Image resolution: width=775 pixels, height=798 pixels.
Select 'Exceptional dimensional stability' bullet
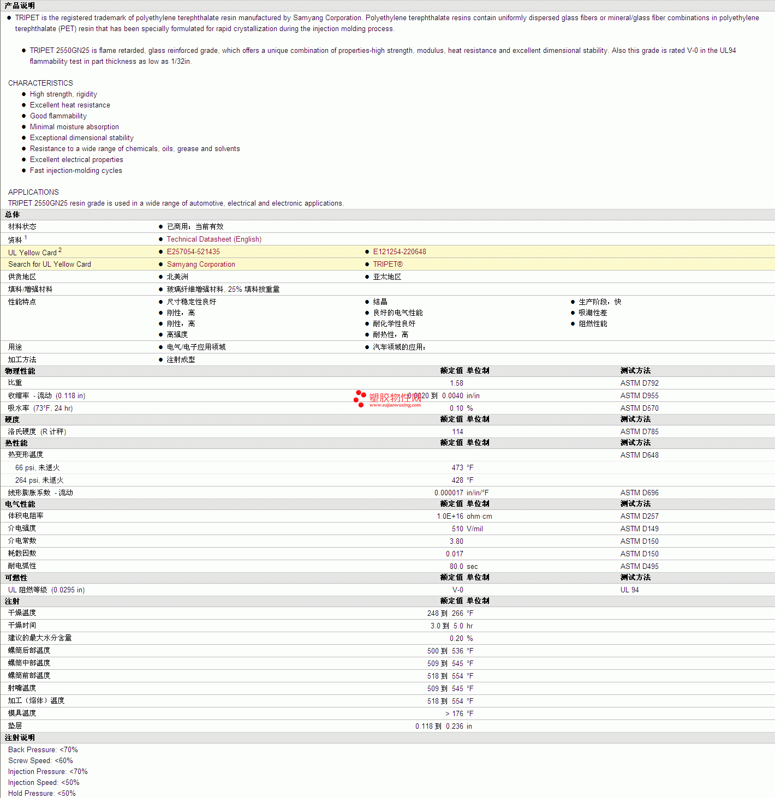[82, 138]
